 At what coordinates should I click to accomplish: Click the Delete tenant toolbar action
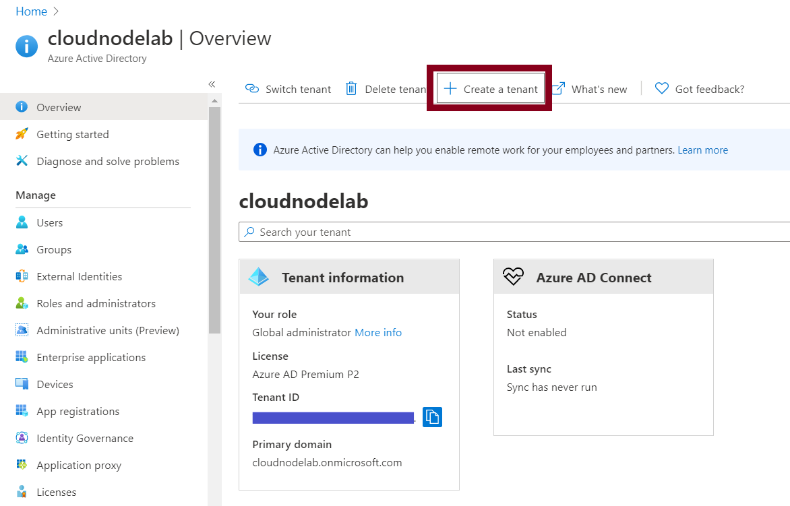[x=386, y=88]
